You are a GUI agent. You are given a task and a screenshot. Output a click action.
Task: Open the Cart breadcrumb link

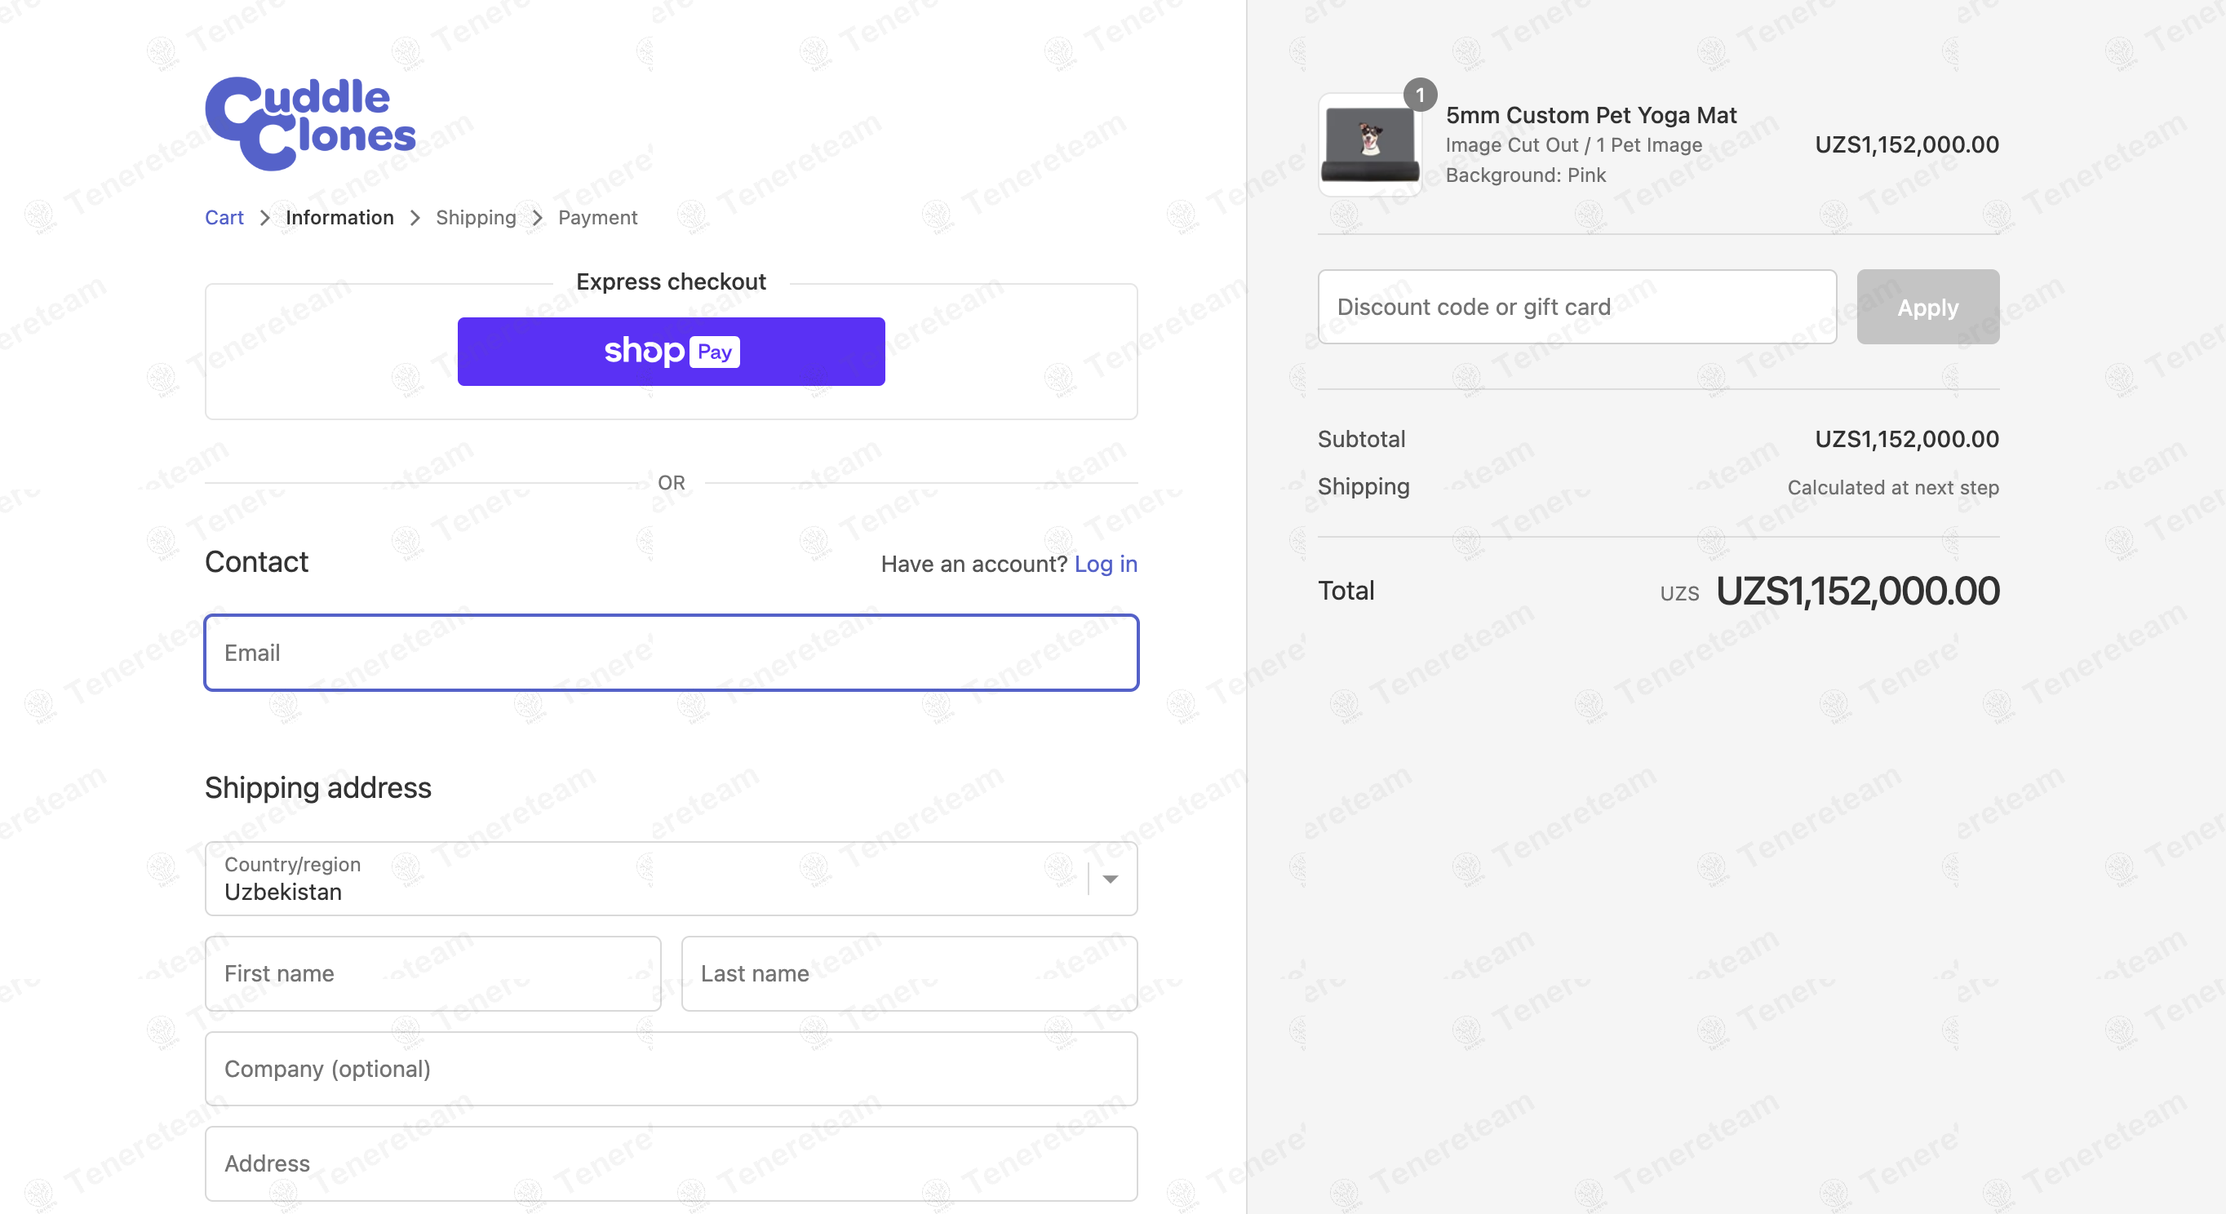pyautogui.click(x=224, y=218)
